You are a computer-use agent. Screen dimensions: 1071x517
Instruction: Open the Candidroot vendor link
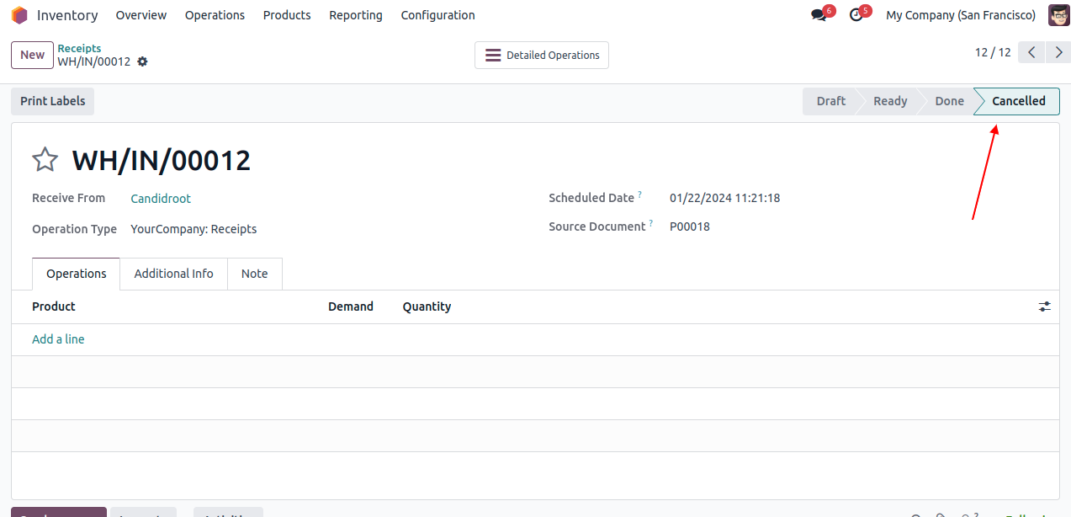pos(161,199)
